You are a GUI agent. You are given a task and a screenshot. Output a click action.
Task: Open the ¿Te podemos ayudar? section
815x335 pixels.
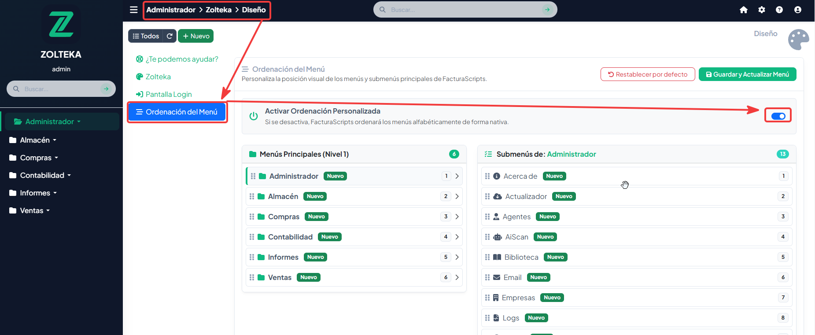click(x=177, y=59)
